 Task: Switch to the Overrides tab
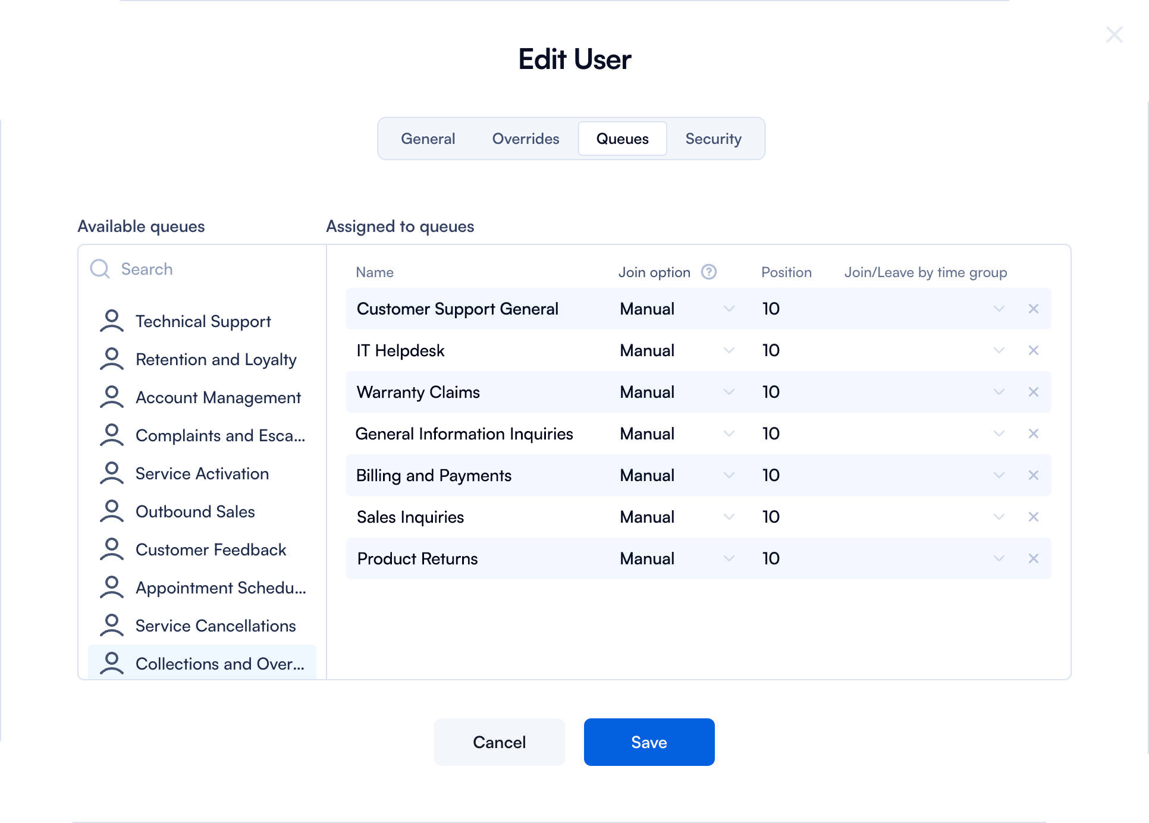coord(525,139)
